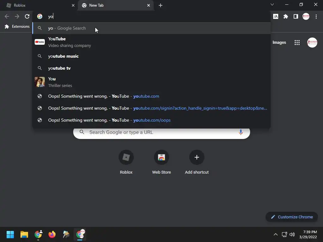The width and height of the screenshot is (323, 242).
Task: Open the Images link
Action: 279,43
